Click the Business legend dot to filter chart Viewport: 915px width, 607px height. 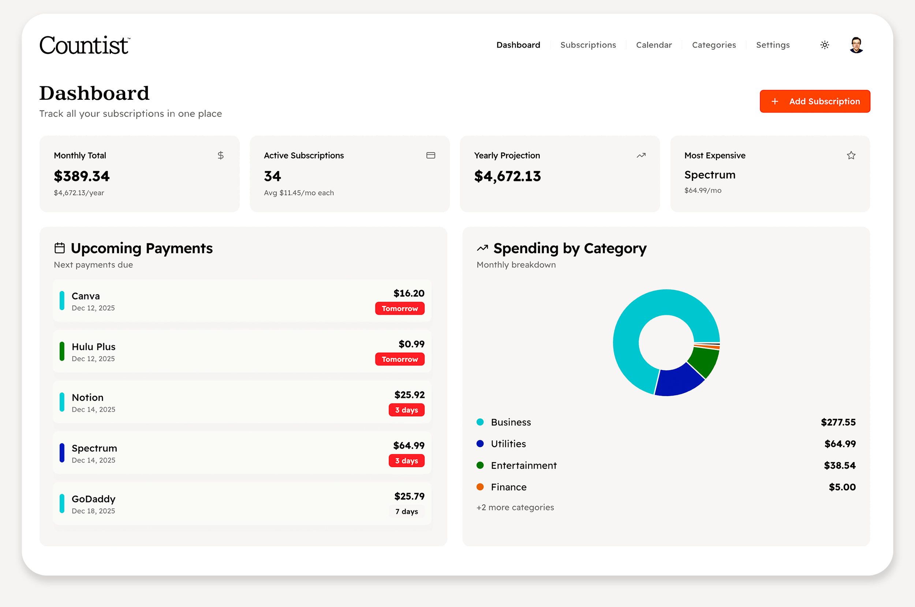click(x=480, y=422)
